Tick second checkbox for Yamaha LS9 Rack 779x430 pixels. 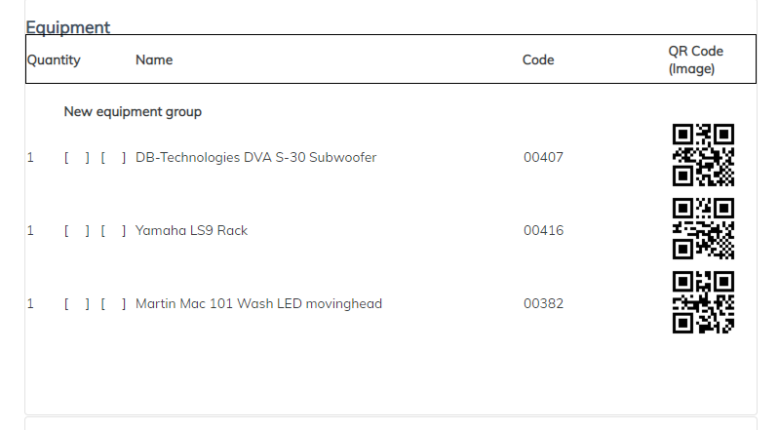[x=113, y=231]
